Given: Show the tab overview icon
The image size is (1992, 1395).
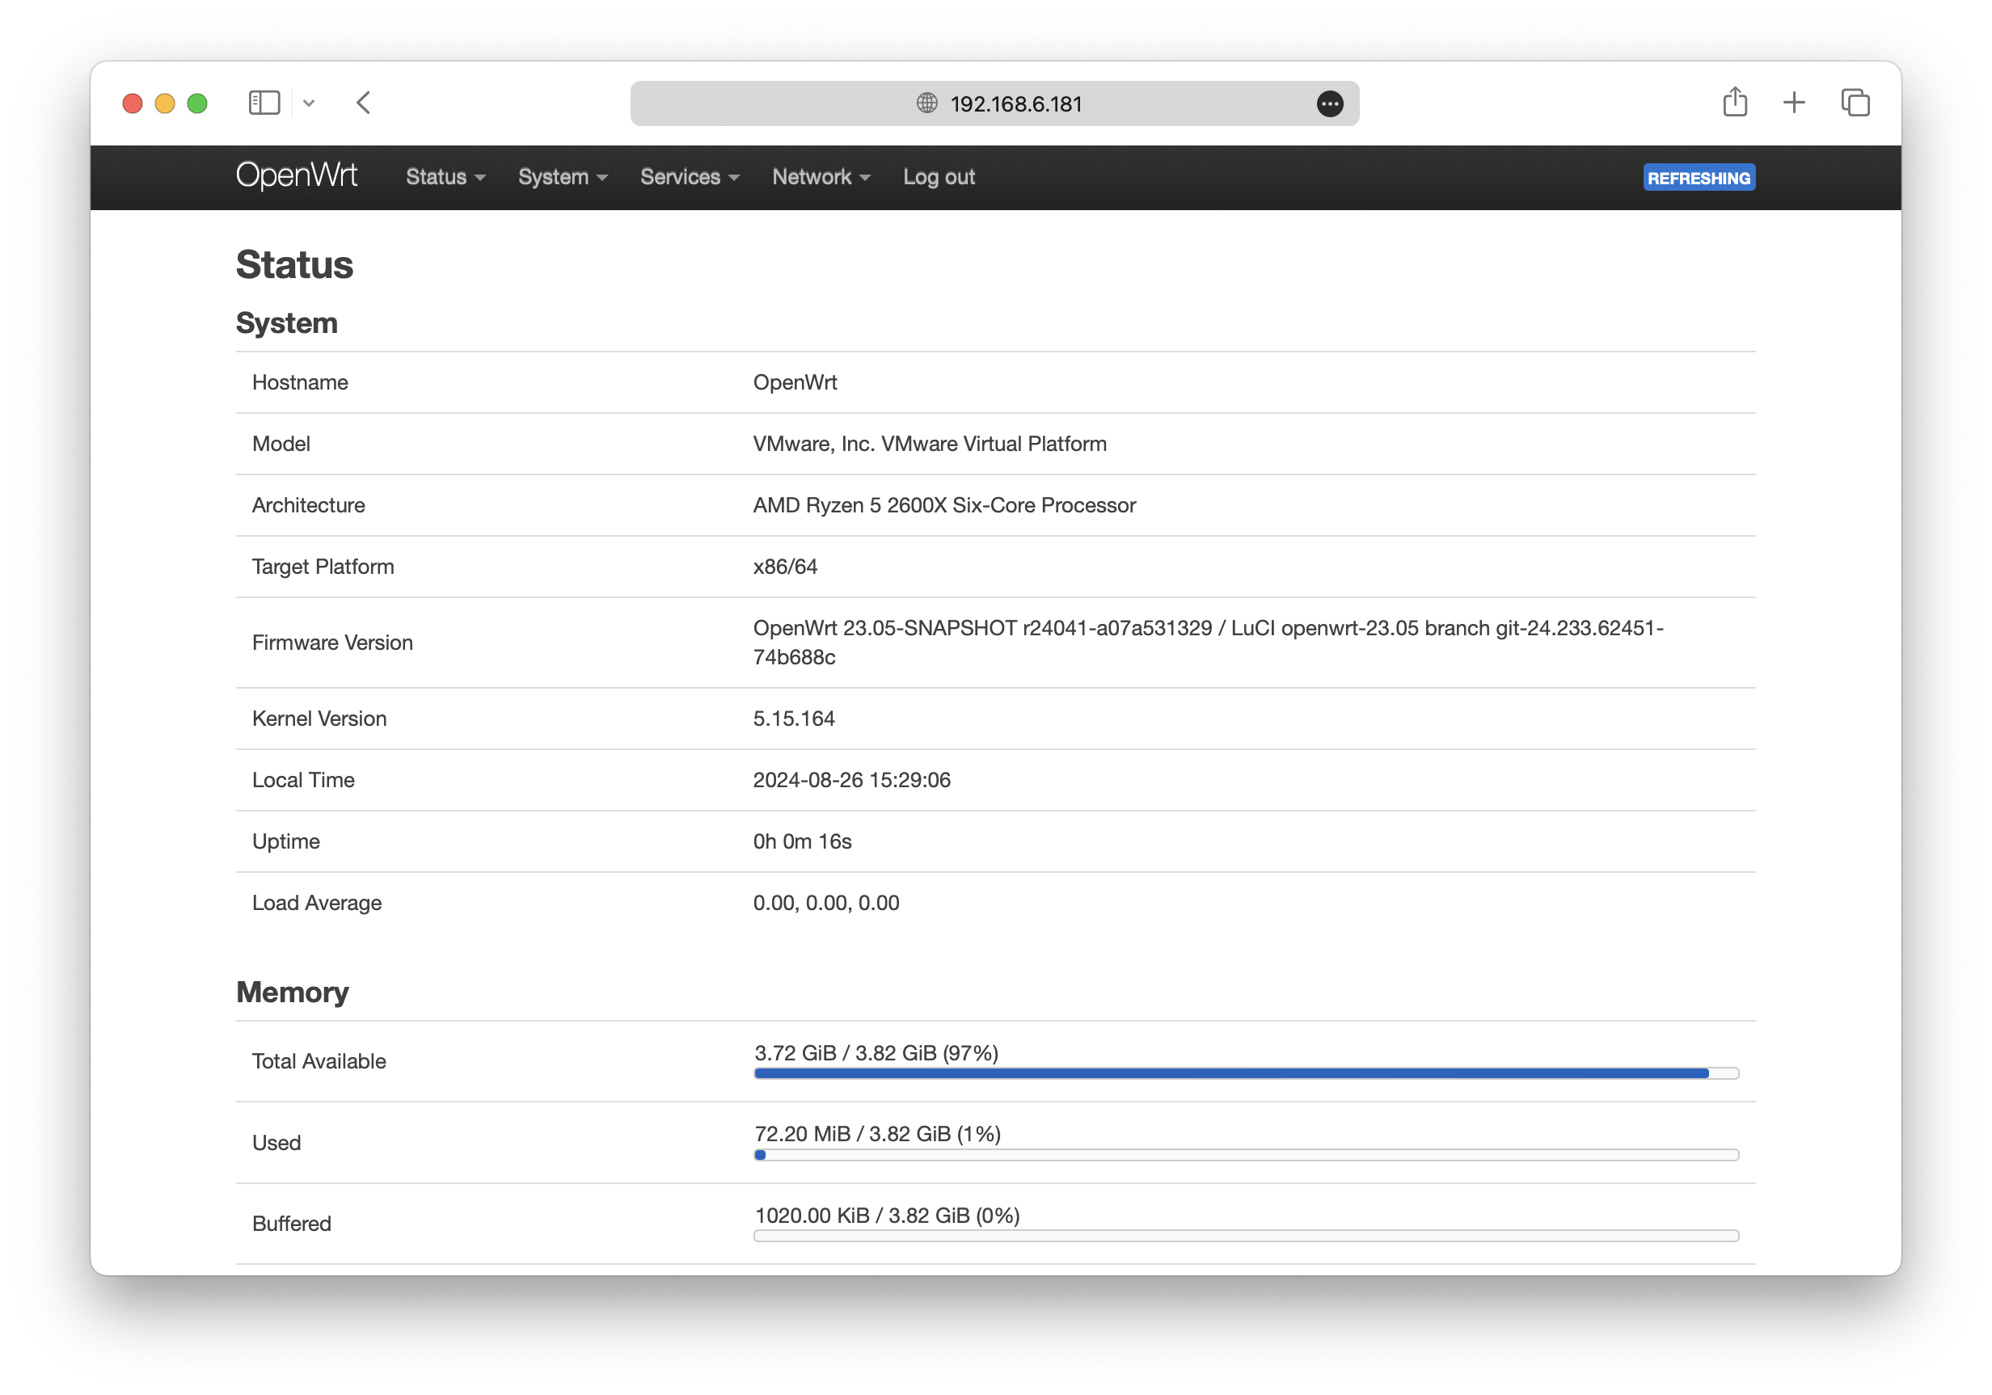Looking at the screenshot, I should (x=1855, y=103).
